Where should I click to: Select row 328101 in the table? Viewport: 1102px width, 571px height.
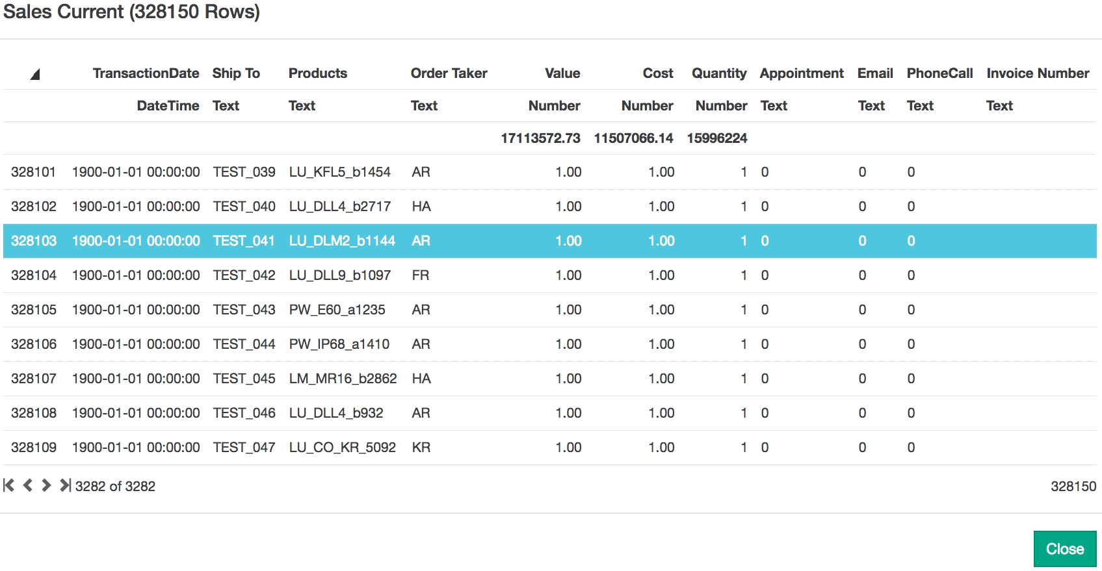pos(34,172)
